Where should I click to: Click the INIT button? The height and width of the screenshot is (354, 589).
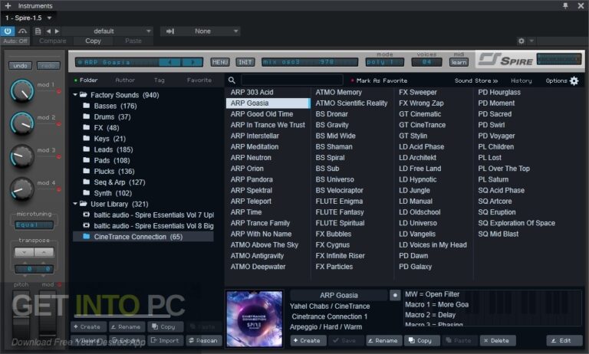[x=245, y=62]
